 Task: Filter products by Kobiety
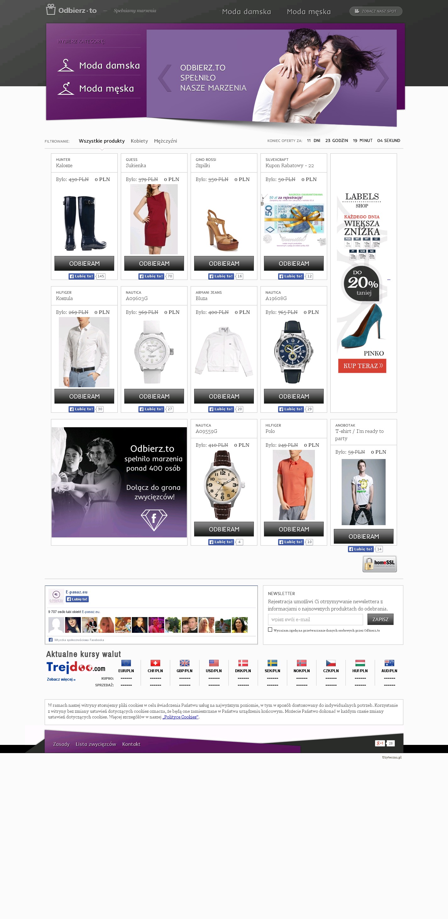pos(139,141)
